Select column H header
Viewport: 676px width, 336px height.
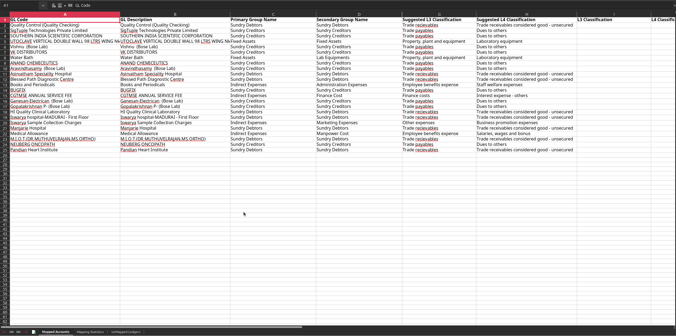[x=526, y=14]
